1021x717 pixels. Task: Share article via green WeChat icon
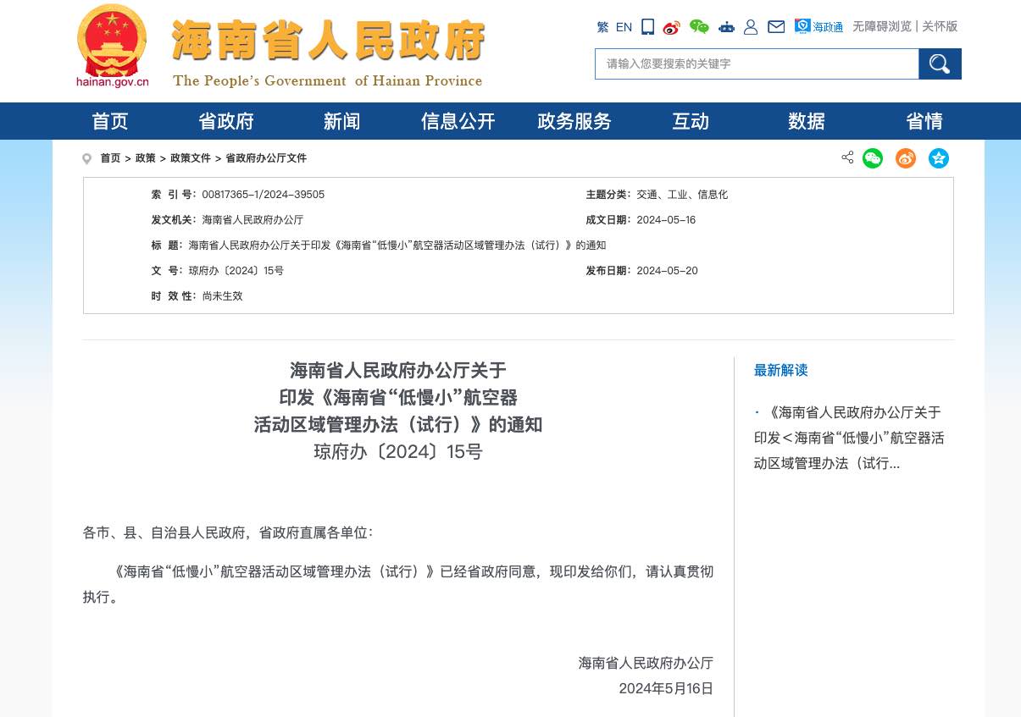[873, 158]
